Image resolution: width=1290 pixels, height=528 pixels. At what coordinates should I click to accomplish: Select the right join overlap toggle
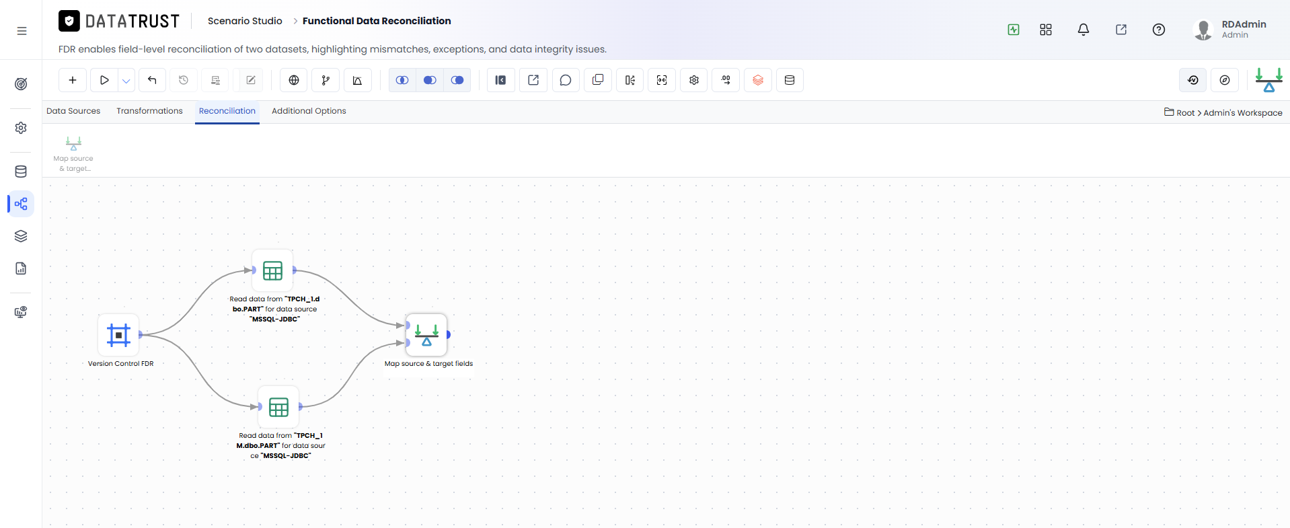pos(457,80)
